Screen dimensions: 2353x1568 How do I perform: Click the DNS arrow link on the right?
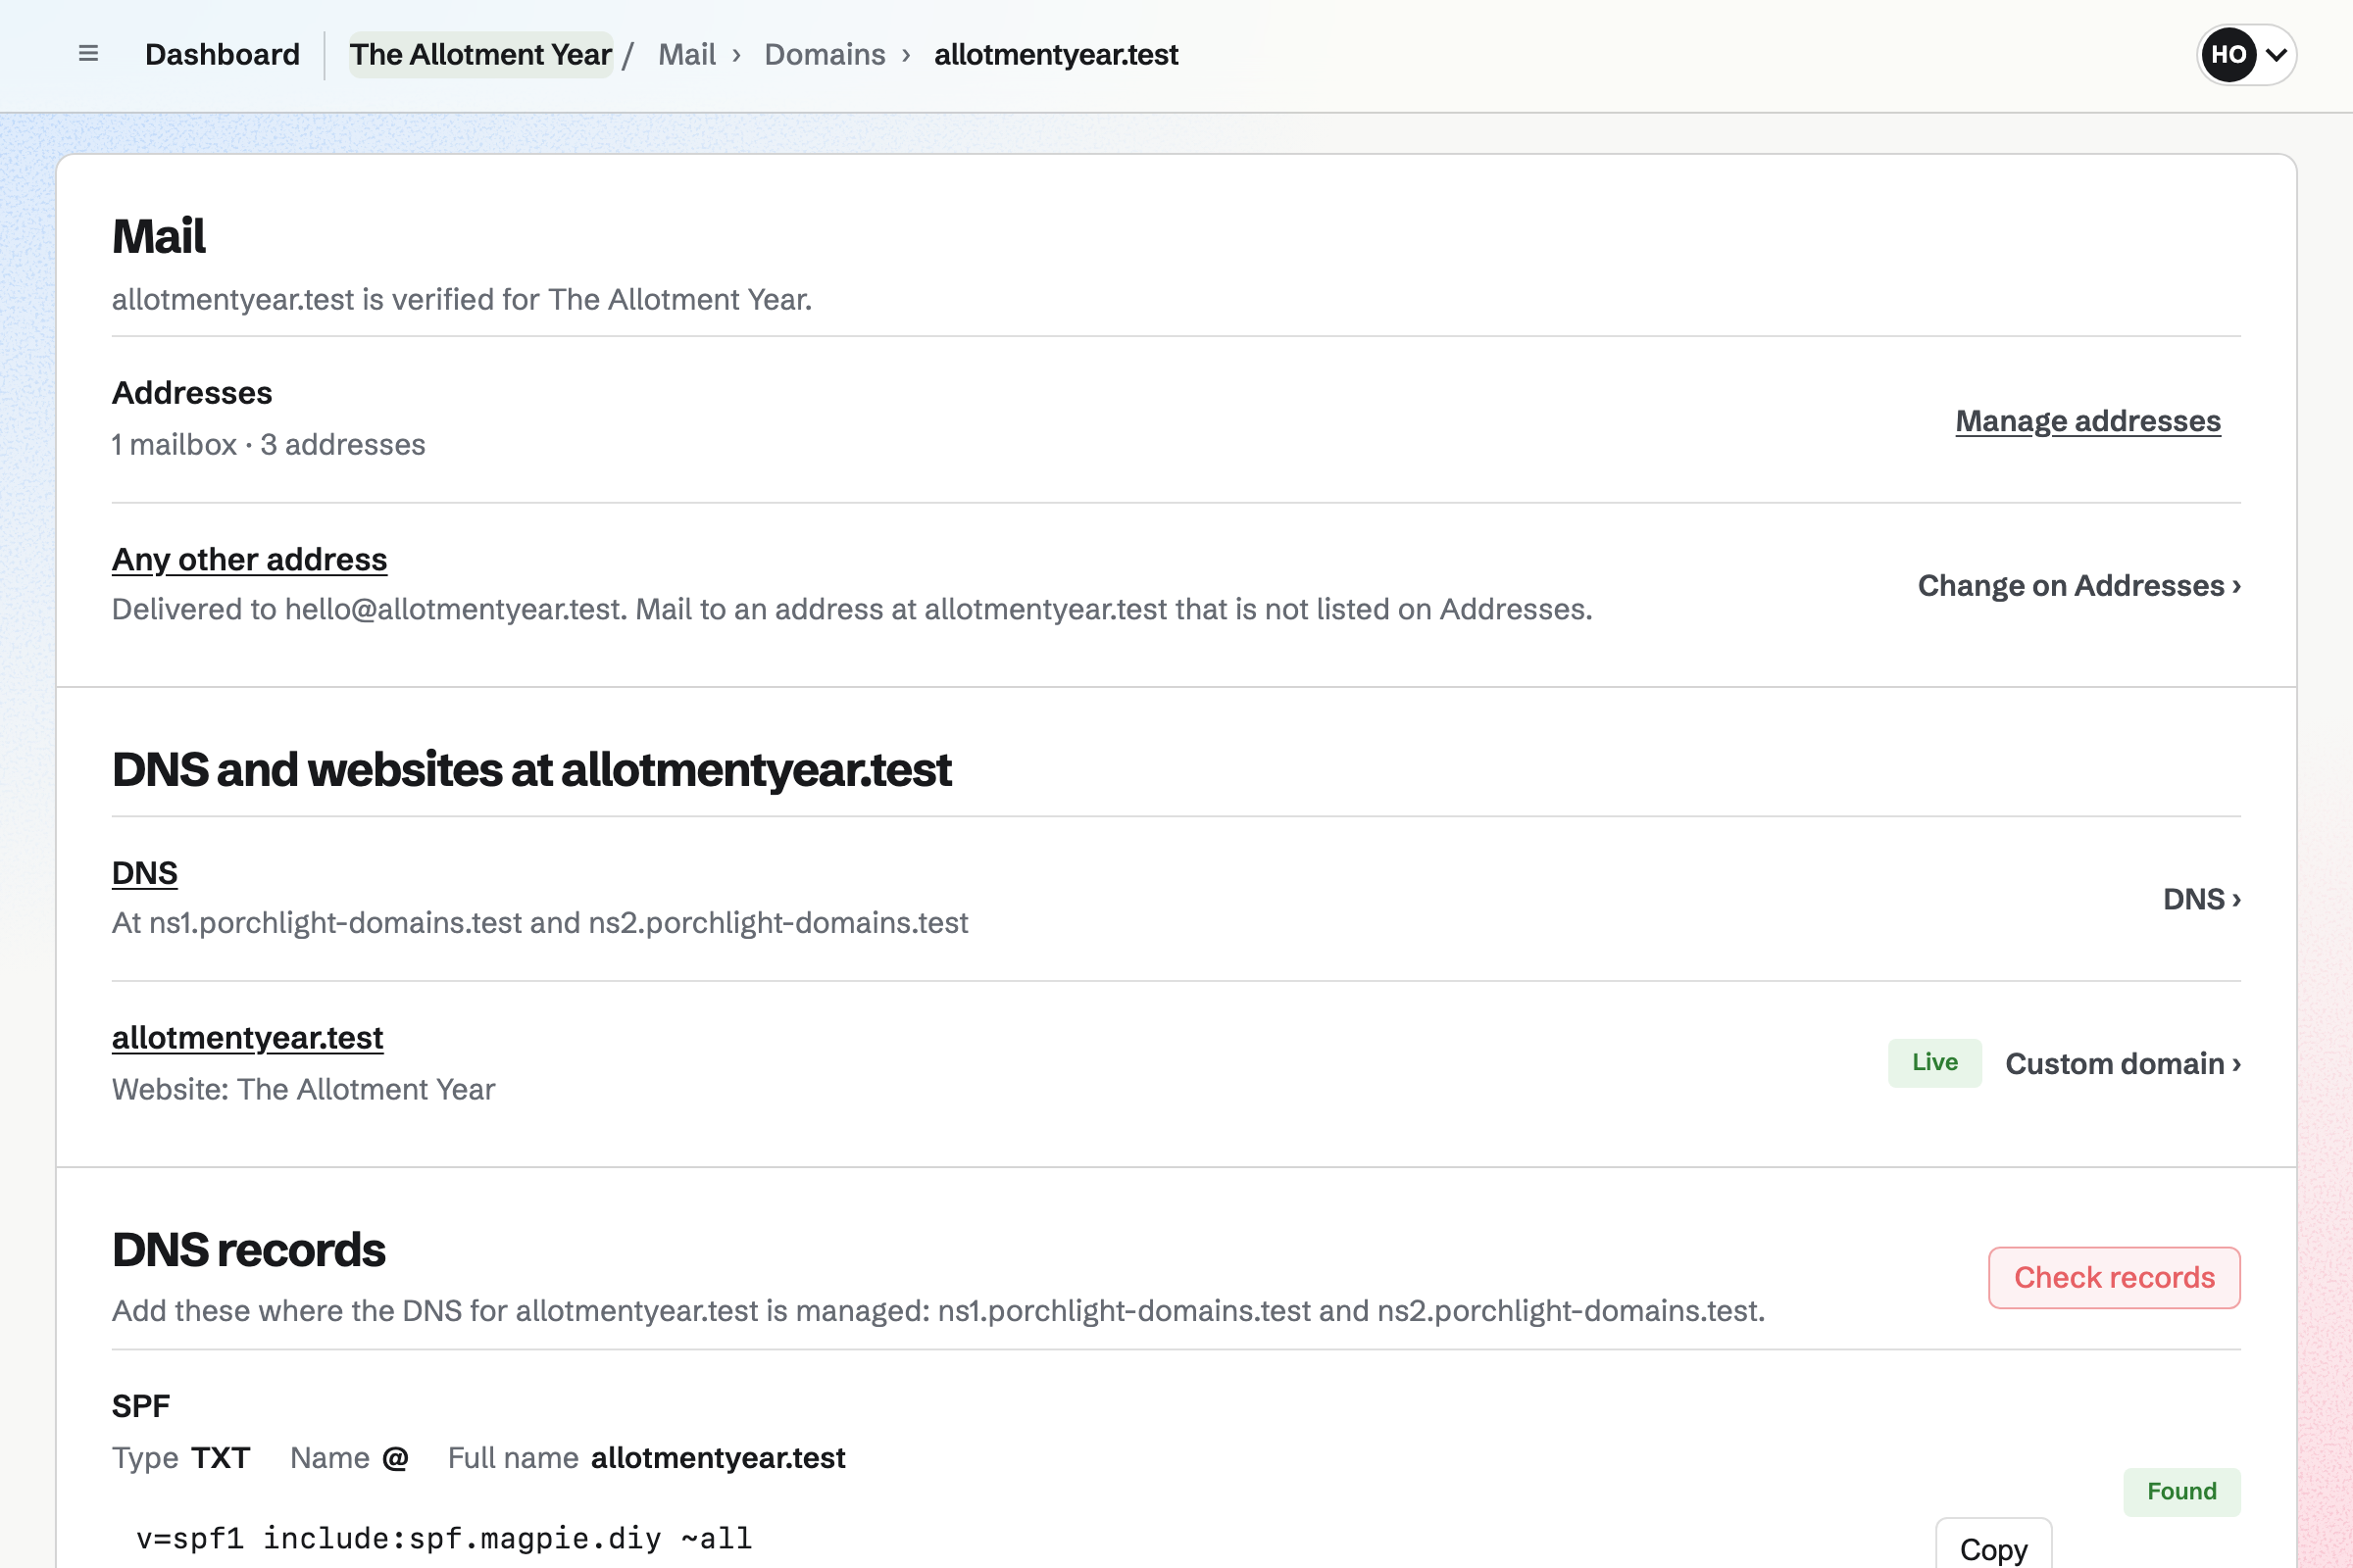click(2201, 900)
